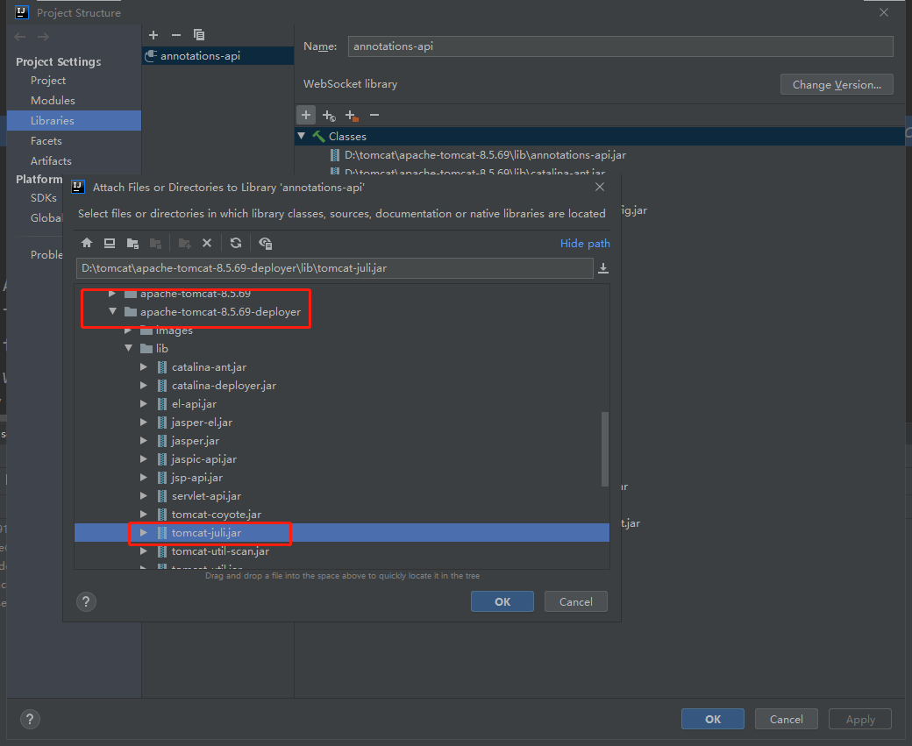Expand the apache-tomcat-8.5.69 folder

coord(112,294)
